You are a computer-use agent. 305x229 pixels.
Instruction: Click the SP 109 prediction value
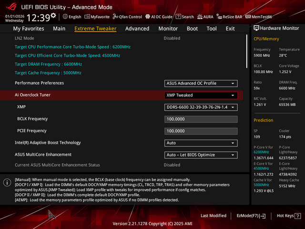257,137
